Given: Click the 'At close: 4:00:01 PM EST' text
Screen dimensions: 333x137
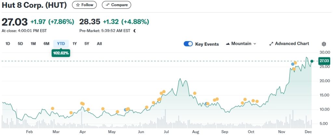Looking at the screenshot, I should (24, 31).
